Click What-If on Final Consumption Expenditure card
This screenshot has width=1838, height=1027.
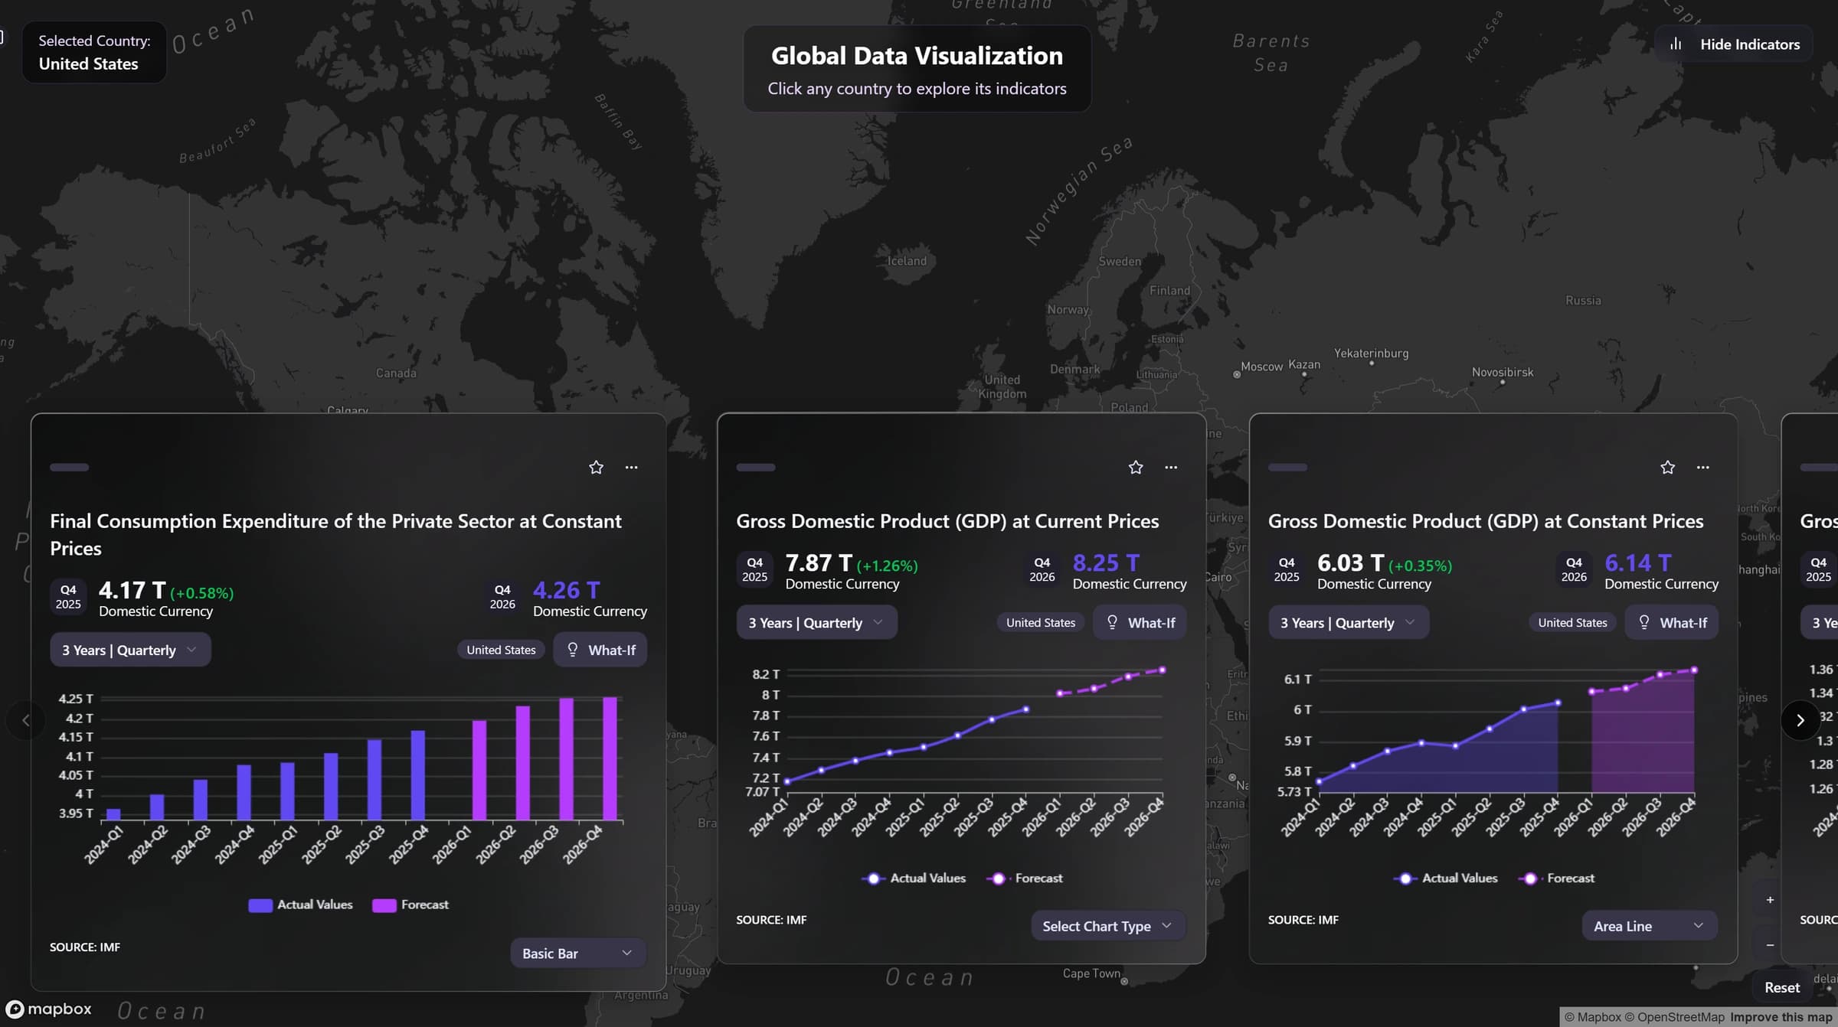point(600,650)
